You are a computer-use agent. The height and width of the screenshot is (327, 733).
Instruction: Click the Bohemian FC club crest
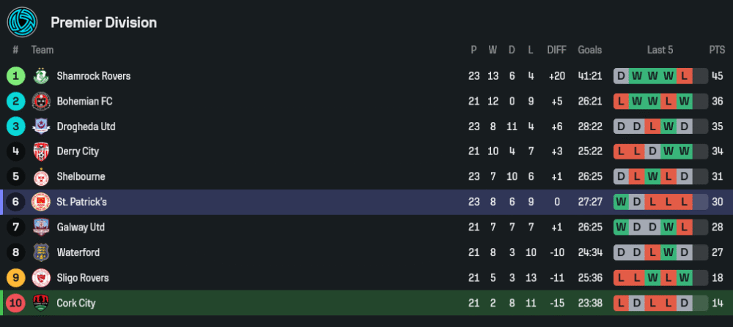click(40, 101)
